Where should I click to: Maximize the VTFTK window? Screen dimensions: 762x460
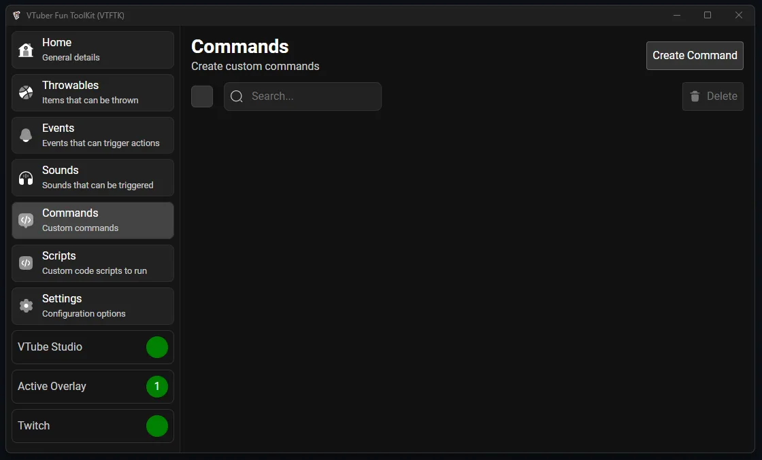[708, 15]
